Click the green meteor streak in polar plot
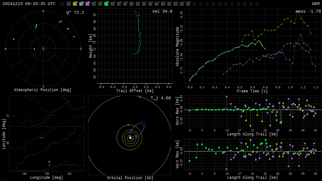322x181 pixels. click(36, 26)
